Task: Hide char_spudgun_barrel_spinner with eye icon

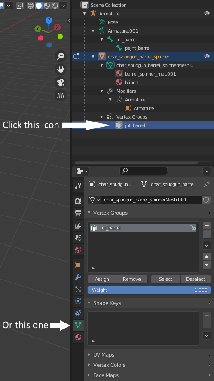Action: point(207,56)
